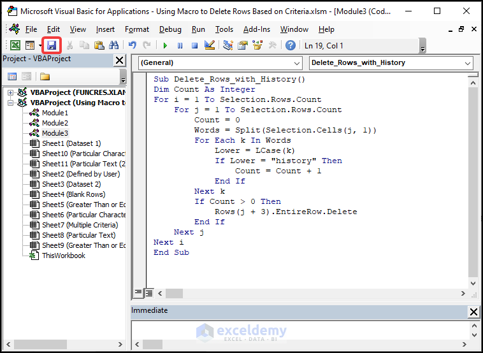The height and width of the screenshot is (353, 483).
Task: Click the Project pane toolbar options arrow
Action: point(123,76)
